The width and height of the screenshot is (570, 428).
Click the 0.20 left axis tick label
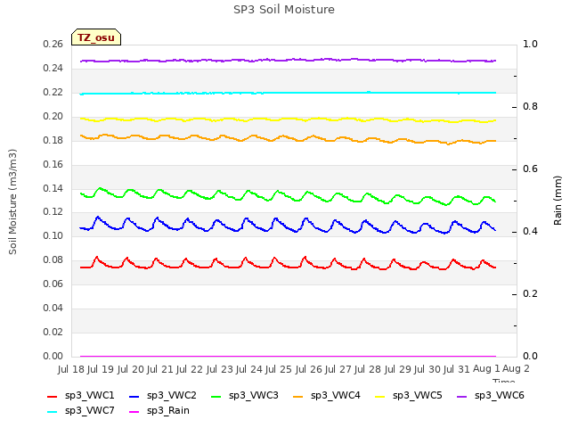pos(53,117)
